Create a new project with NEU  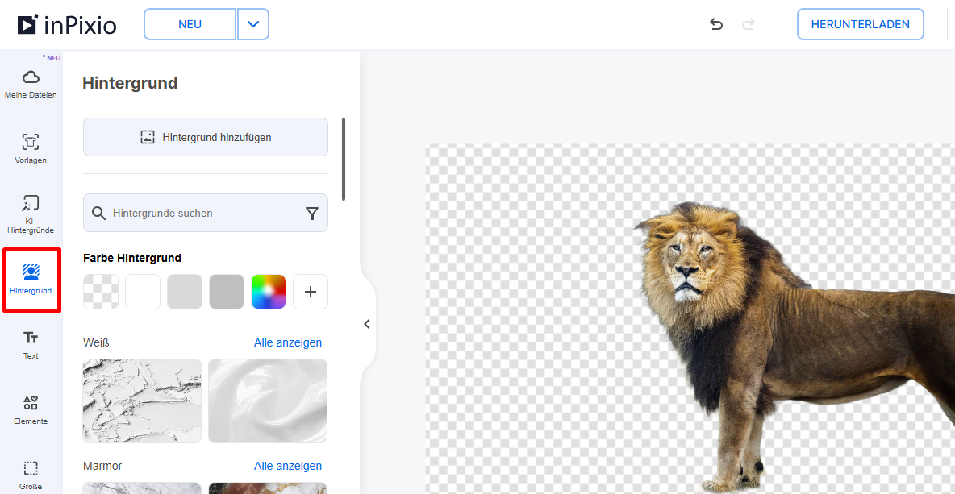click(190, 24)
